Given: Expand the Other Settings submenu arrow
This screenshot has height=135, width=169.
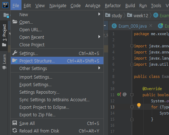Looking at the screenshot, I should pyautogui.click(x=99, y=68).
